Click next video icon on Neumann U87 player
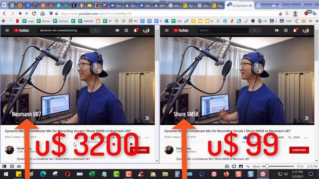Image resolution: width=319 pixels, height=179 pixels. 147,118
